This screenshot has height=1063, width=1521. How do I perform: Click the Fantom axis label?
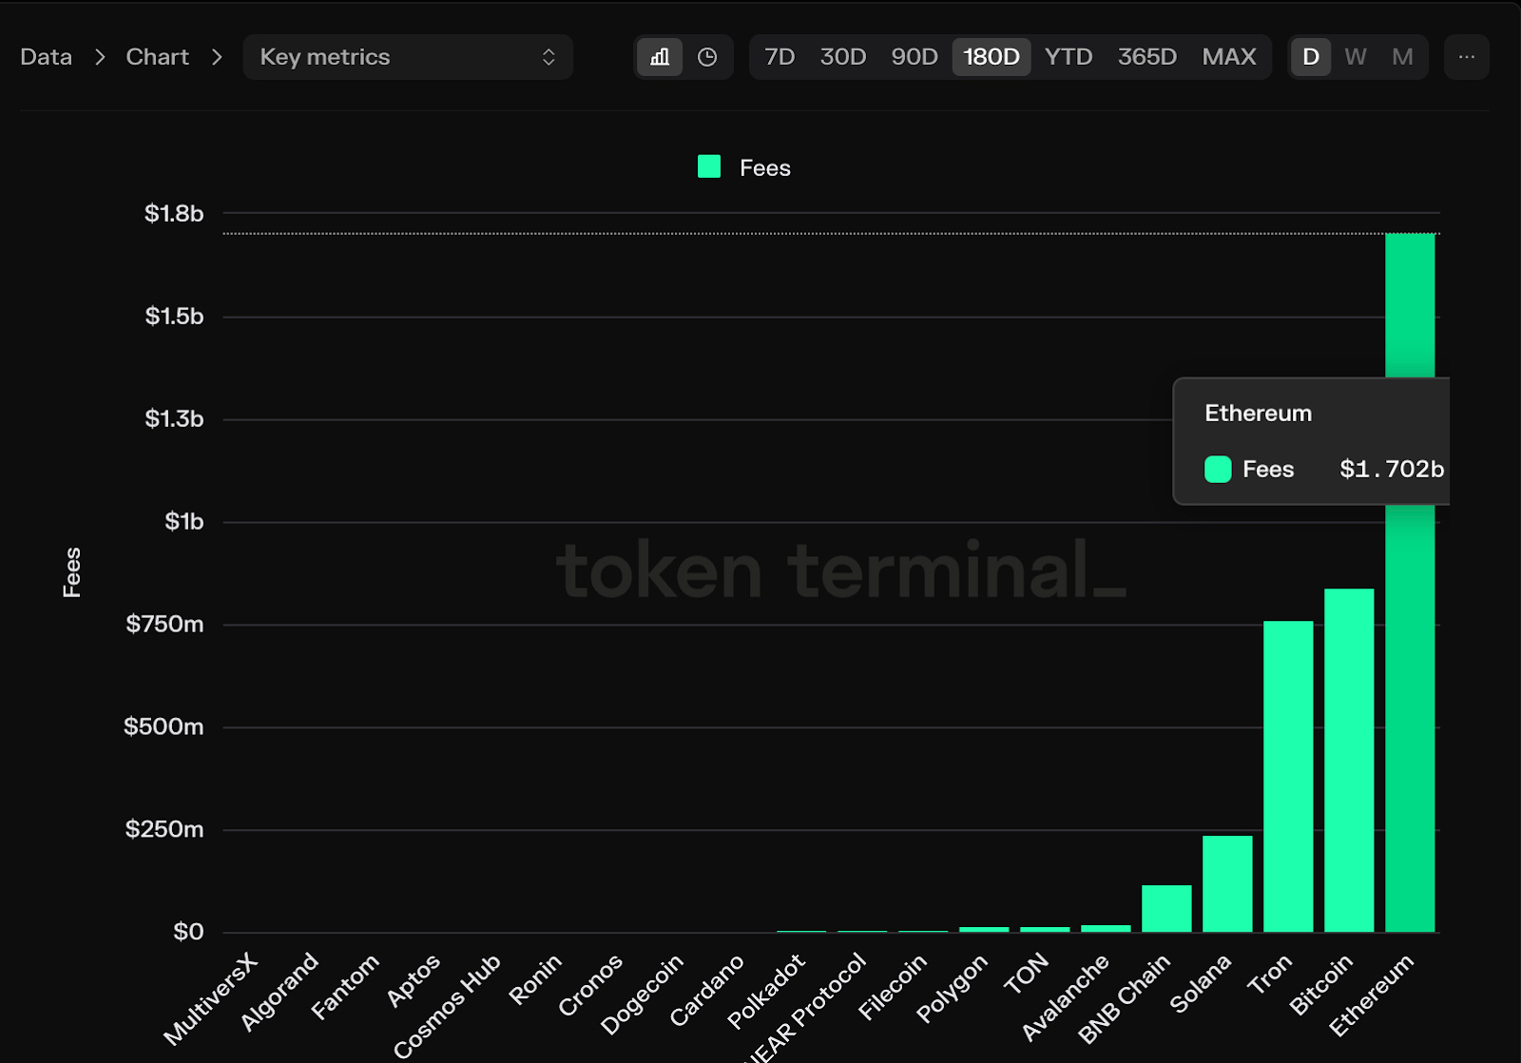coord(344,987)
